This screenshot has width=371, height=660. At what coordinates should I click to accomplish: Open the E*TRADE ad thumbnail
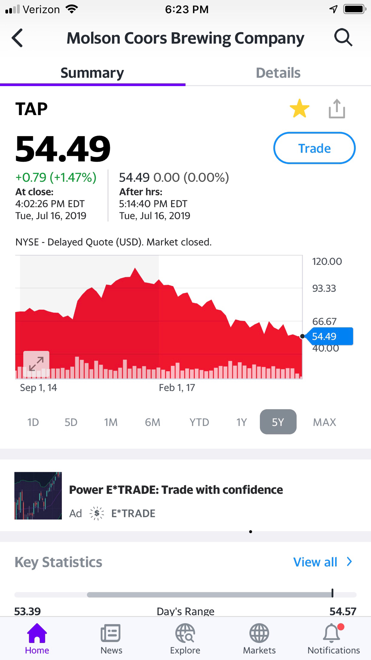click(38, 496)
